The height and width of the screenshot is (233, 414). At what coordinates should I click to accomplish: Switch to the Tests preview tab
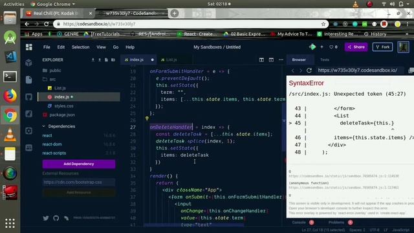(325, 60)
